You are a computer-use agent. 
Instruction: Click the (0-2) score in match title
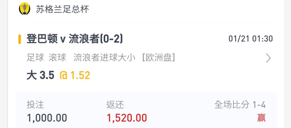click(x=111, y=39)
